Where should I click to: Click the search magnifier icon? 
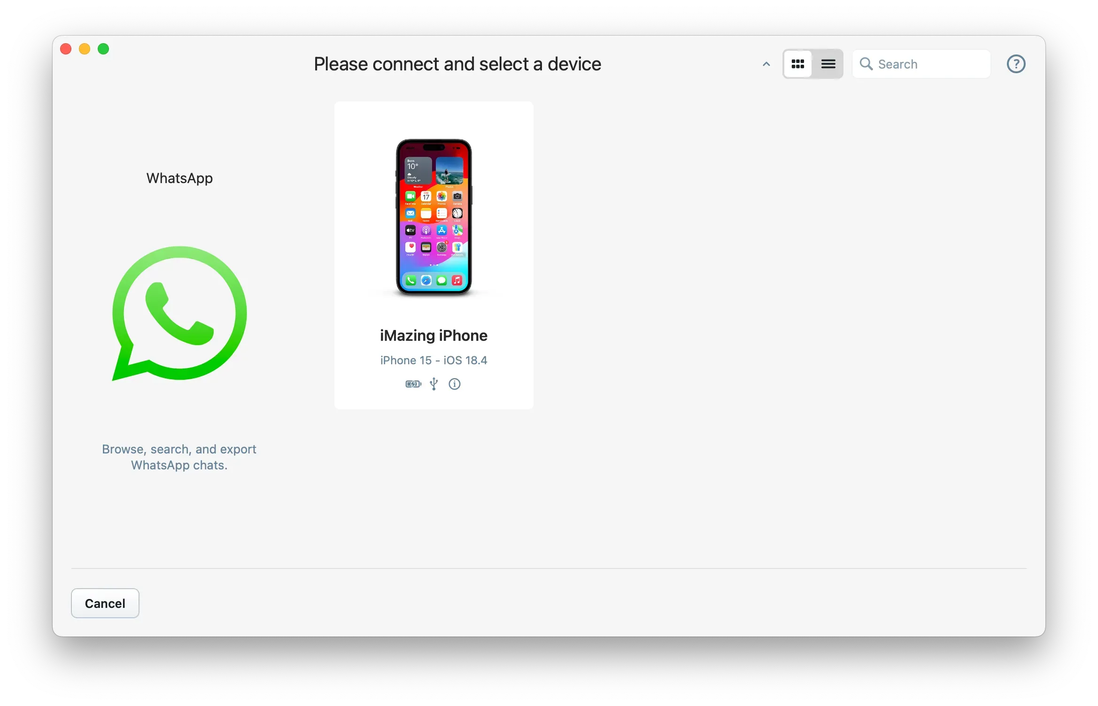pos(866,64)
